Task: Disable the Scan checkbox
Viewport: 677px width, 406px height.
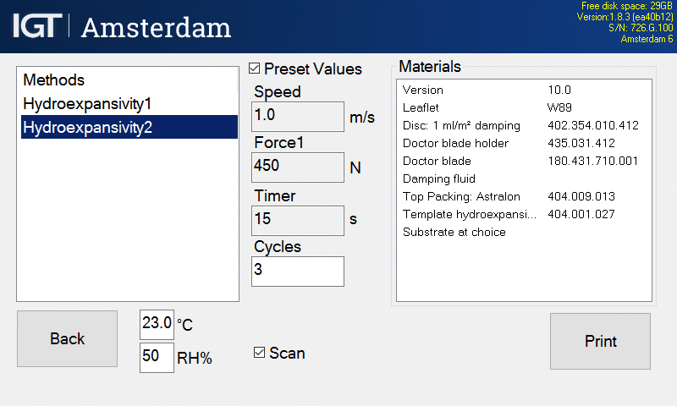Action: [260, 353]
